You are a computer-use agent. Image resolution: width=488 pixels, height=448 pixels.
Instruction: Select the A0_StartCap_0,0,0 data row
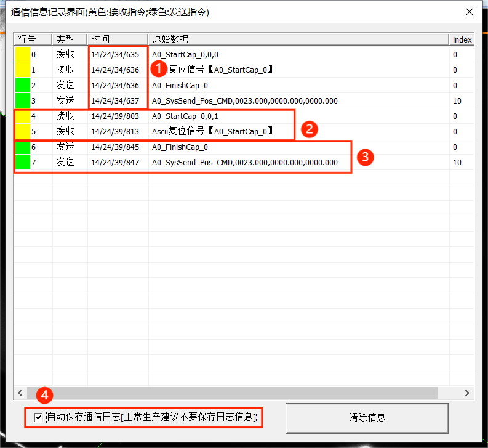pos(185,54)
